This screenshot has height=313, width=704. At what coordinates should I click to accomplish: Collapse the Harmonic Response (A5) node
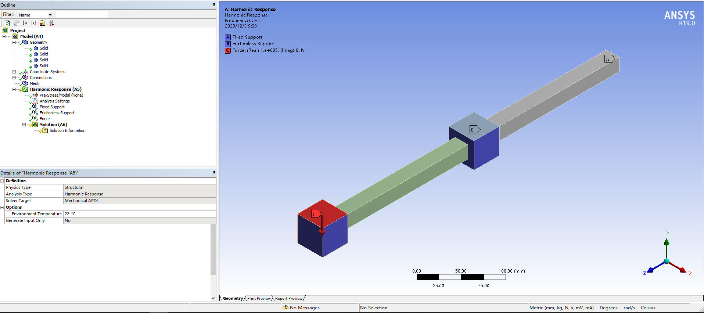point(14,89)
